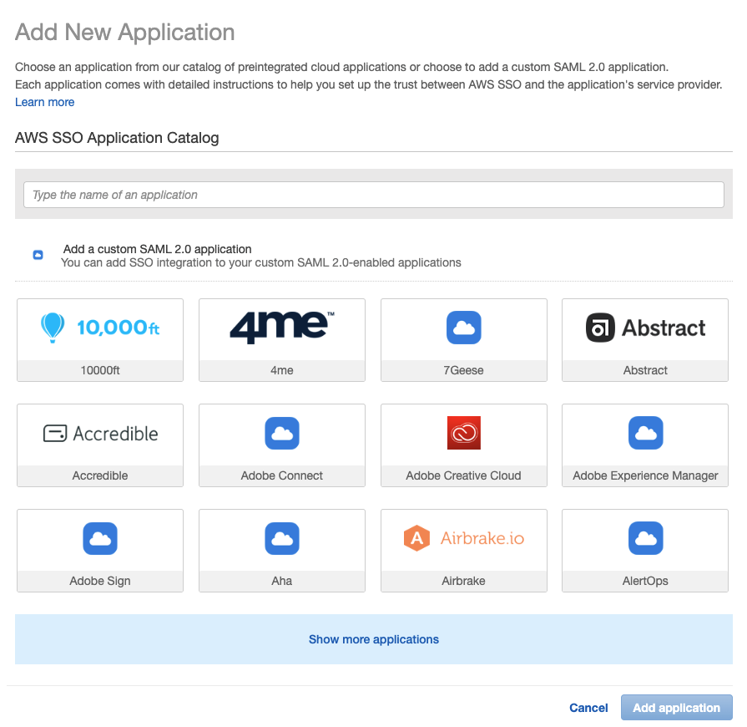
Task: Focus the application name search field
Action: (374, 195)
